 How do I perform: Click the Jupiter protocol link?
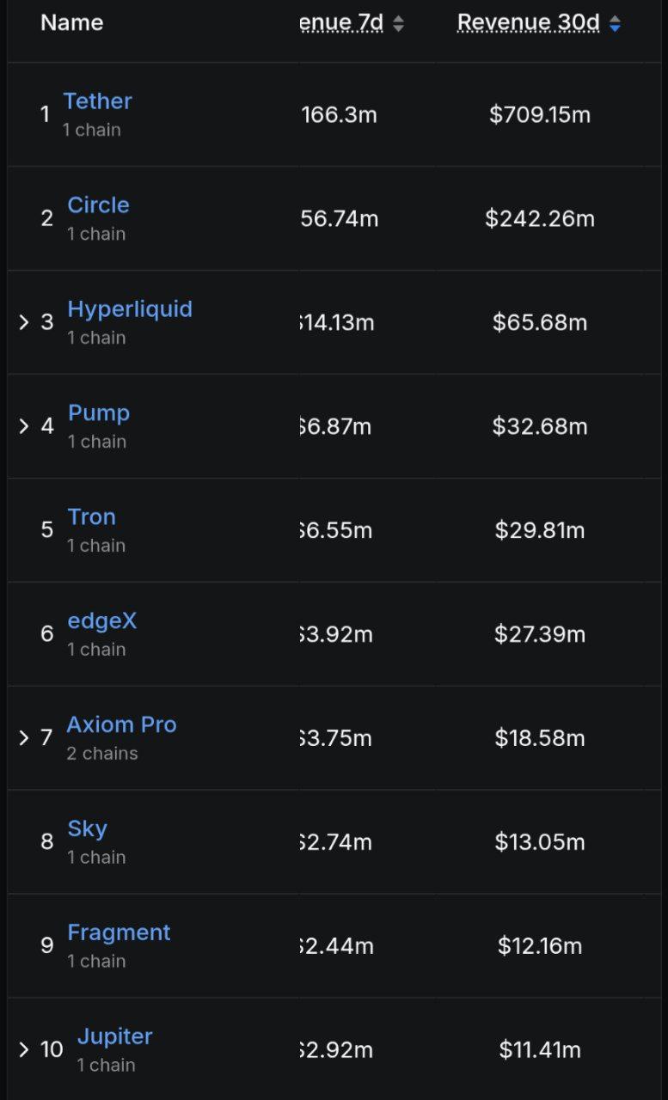tap(114, 1037)
